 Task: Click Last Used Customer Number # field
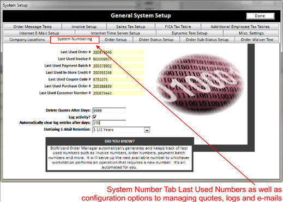(x=118, y=93)
